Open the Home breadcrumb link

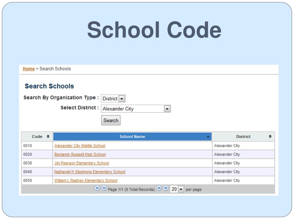[29, 69]
